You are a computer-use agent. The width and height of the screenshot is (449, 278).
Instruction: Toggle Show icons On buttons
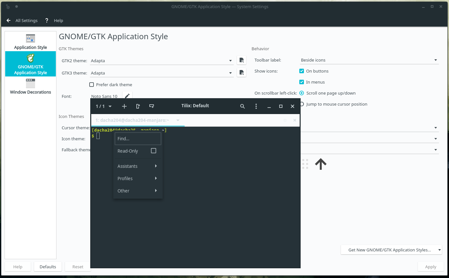click(x=302, y=71)
